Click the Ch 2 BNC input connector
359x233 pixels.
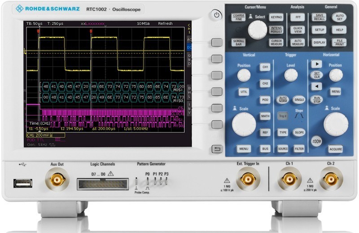click(331, 180)
